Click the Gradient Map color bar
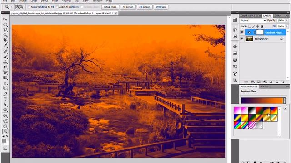The image size is (291, 163). (x=262, y=101)
